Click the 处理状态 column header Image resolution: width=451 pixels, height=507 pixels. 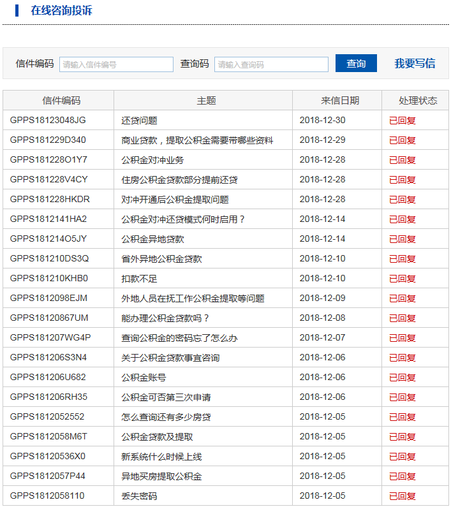[x=418, y=101]
